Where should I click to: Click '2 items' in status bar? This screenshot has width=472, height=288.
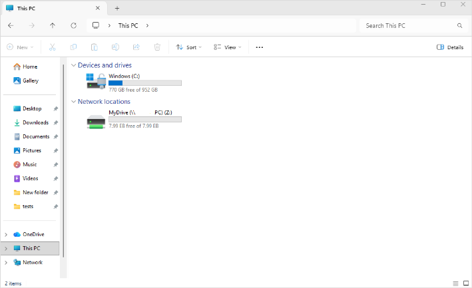click(x=13, y=283)
